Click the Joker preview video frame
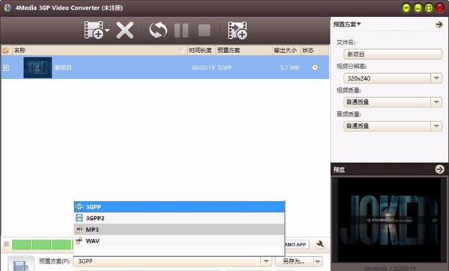The height and width of the screenshot is (271, 449). click(389, 220)
